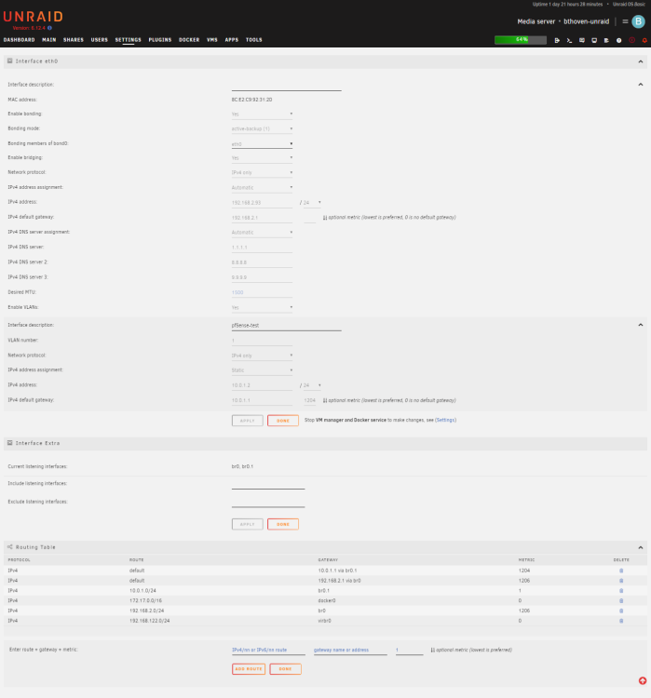The width and height of the screenshot is (651, 698).
Task: Click the user avatar B icon
Action: point(638,21)
